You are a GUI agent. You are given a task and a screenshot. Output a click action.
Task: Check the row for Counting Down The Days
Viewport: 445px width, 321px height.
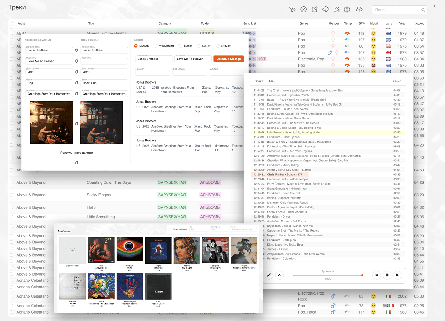pyautogui.click(x=11, y=182)
